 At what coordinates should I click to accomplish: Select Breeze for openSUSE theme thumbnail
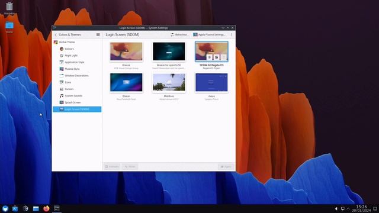(x=169, y=51)
